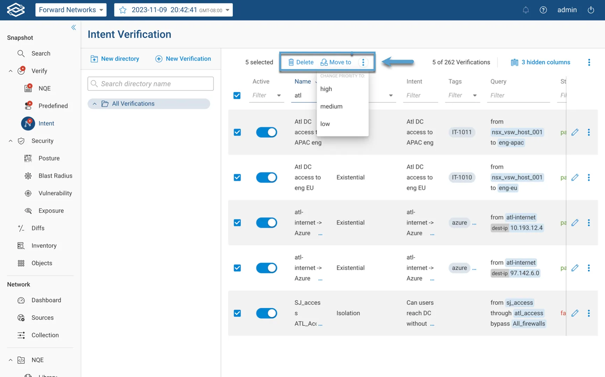Click the eng-apac query chip
Viewport: 605px width, 377px height.
pos(511,142)
